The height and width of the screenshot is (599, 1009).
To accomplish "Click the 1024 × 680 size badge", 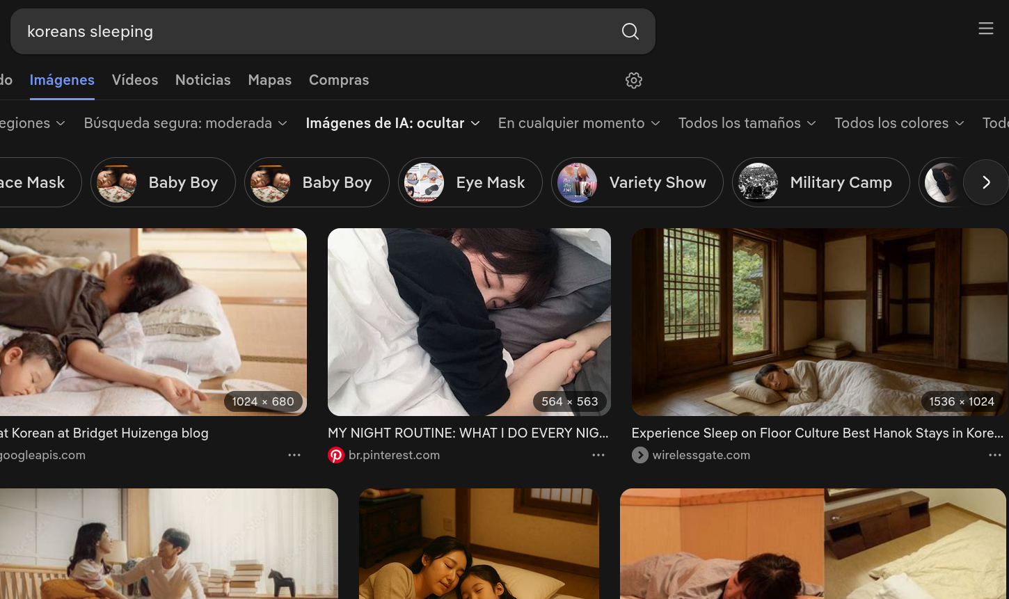I will coord(263,401).
